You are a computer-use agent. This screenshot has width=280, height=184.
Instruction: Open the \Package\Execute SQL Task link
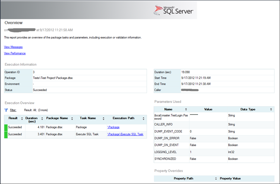click(125, 134)
